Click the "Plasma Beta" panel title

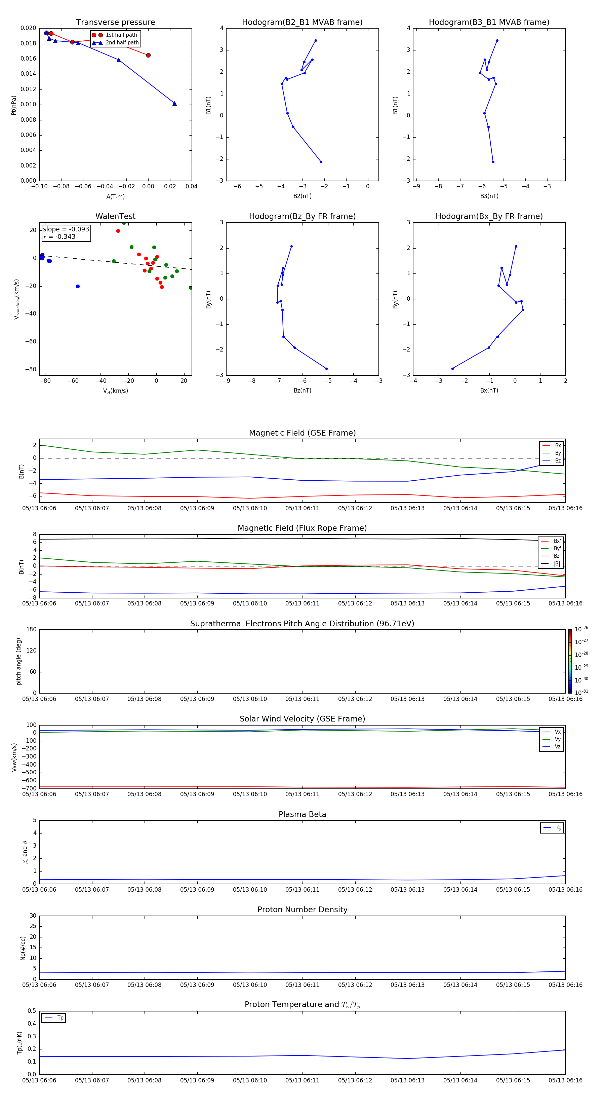click(x=302, y=814)
